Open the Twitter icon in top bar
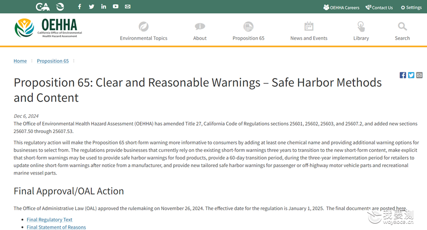Image resolution: width=427 pixels, height=230 pixels. click(92, 6)
